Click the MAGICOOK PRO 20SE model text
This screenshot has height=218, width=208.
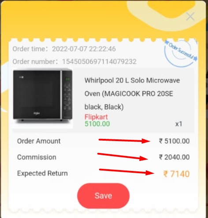click(x=138, y=94)
